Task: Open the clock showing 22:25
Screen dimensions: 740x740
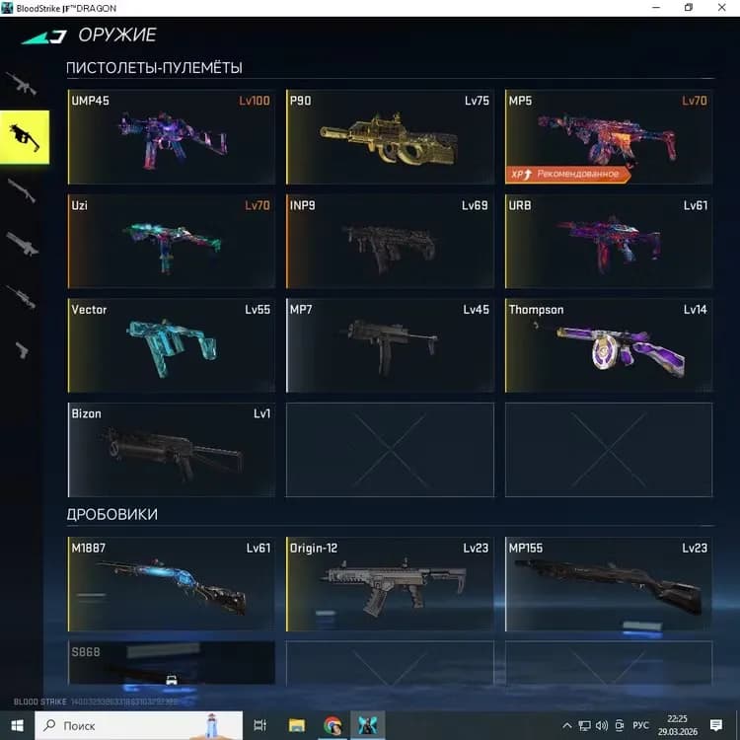Action: [677, 725]
